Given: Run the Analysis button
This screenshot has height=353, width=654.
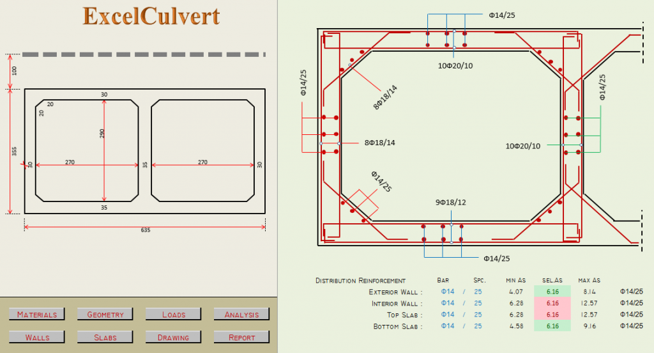Looking at the screenshot, I should [x=241, y=314].
